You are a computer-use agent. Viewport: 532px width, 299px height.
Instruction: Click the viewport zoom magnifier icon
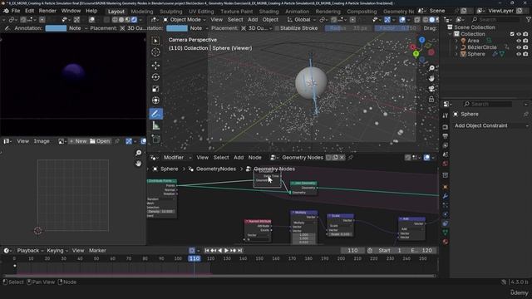point(431,68)
